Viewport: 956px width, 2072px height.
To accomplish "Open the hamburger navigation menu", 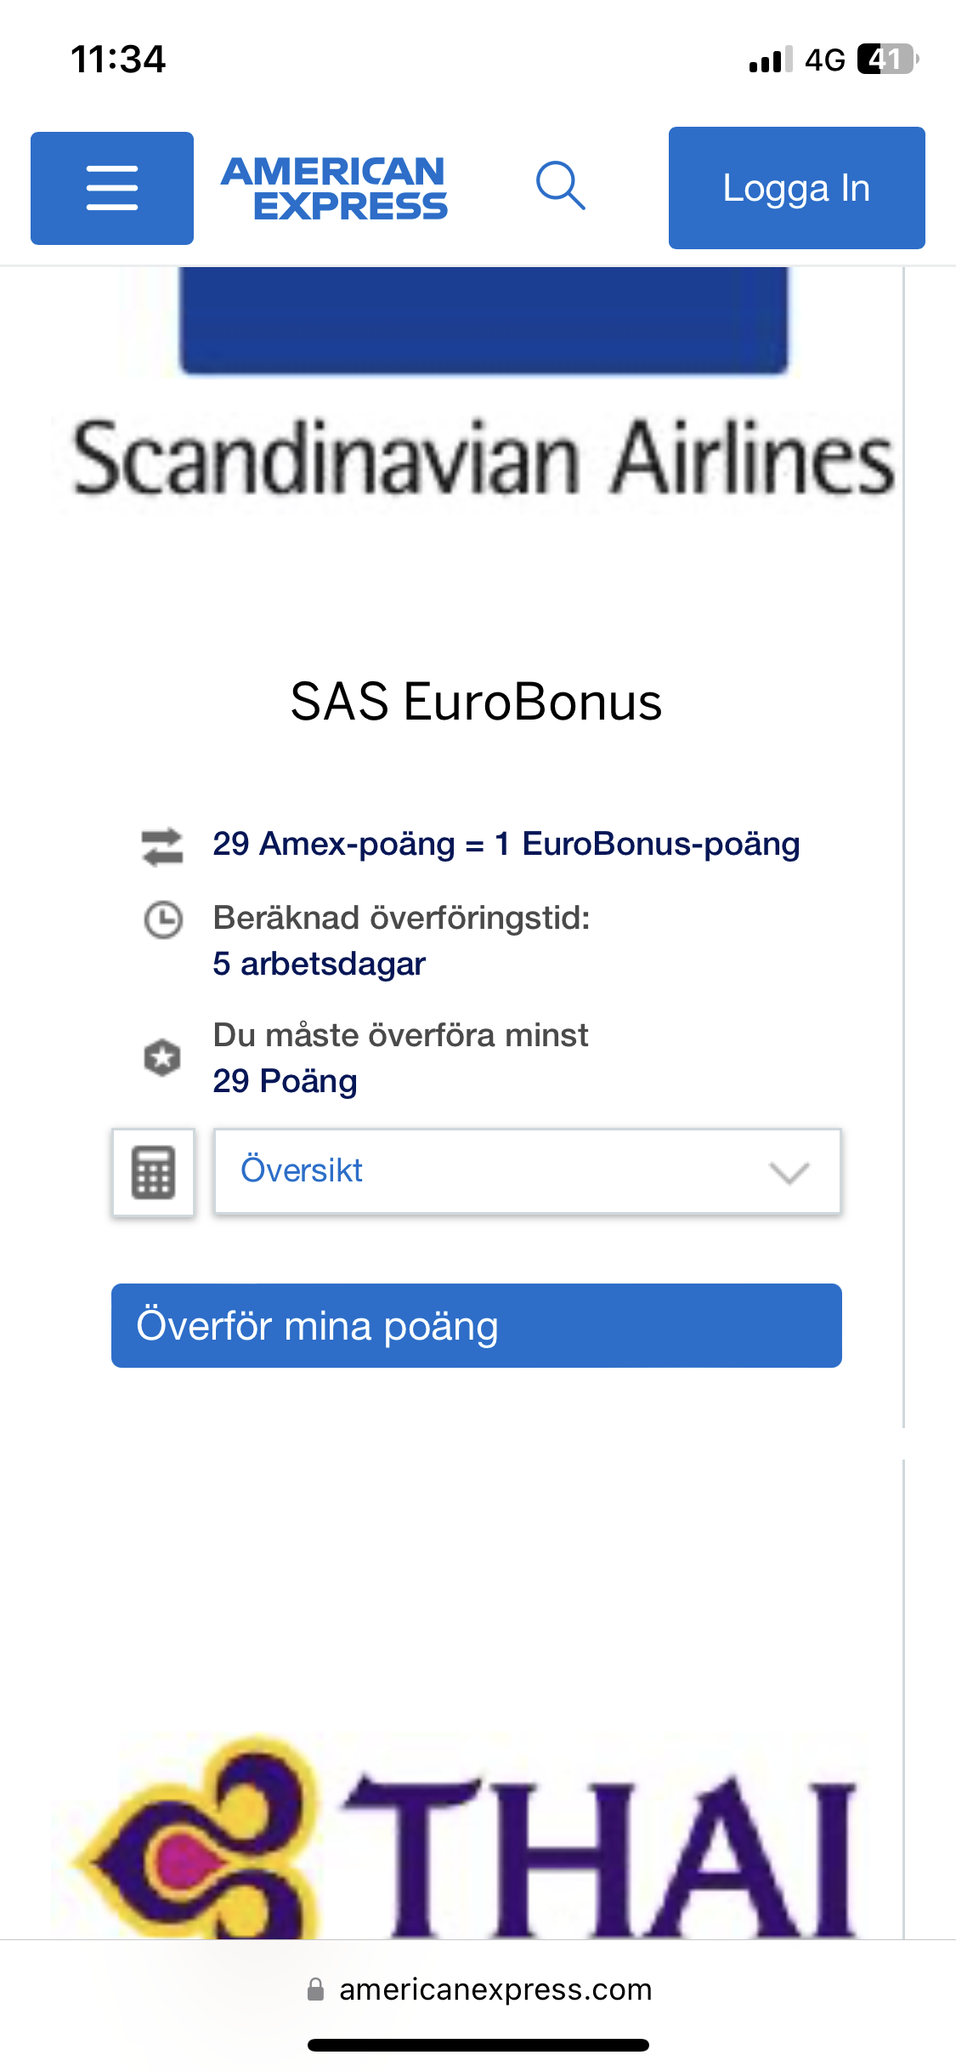I will [112, 188].
